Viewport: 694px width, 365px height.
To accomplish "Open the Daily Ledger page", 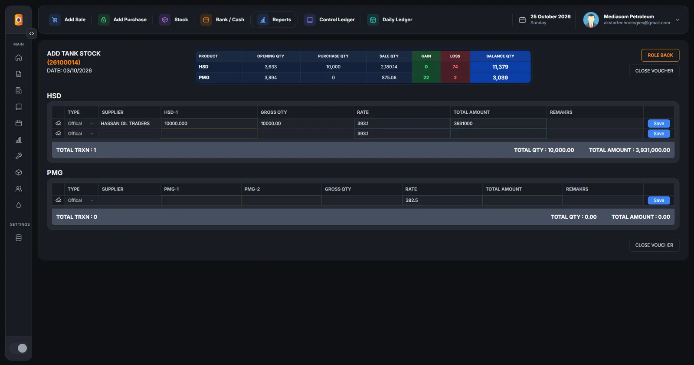I will (390, 20).
